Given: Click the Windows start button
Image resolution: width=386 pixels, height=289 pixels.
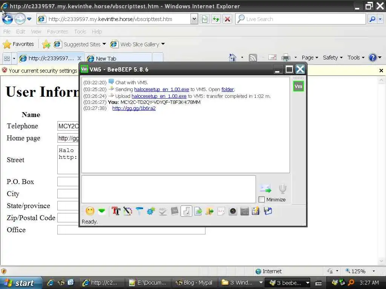Looking at the screenshot, I should click(x=21, y=283).
